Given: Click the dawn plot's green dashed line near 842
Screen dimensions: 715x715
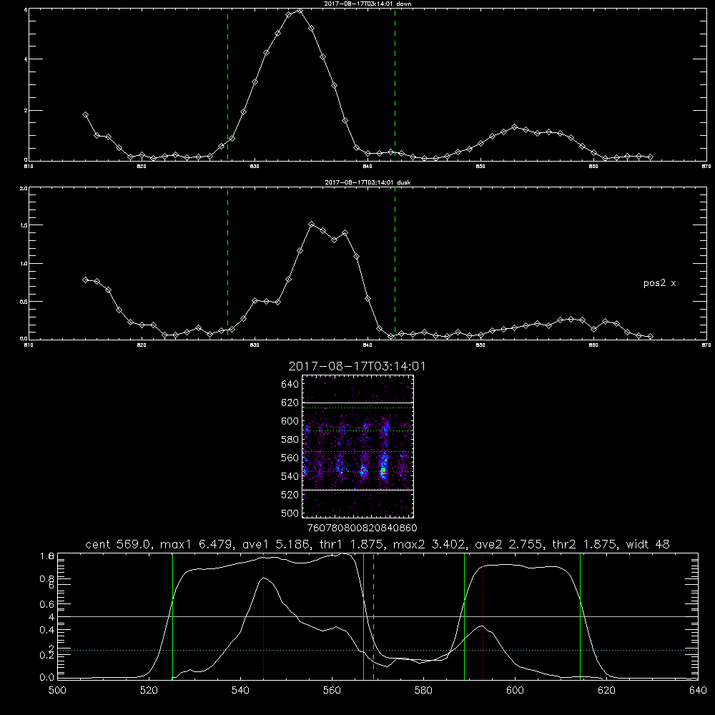Looking at the screenshot, I should 395,84.
